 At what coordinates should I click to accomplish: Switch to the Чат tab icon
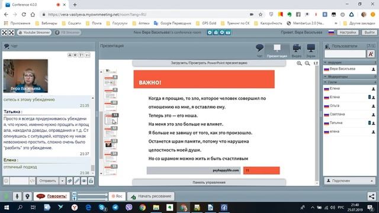259,50
